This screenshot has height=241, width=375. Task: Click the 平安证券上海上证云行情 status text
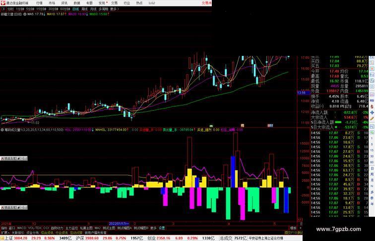[266, 238]
